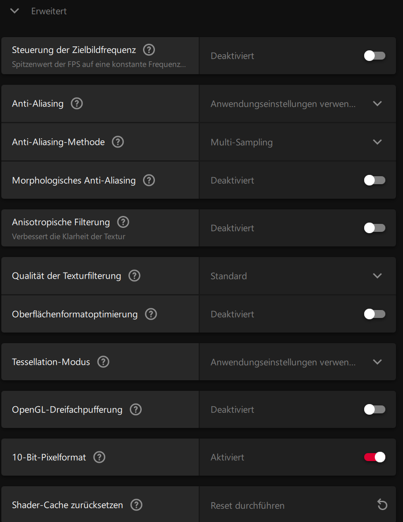Disable 10-Bit-Pixelformat
Image resolution: width=403 pixels, height=522 pixels.
(374, 457)
